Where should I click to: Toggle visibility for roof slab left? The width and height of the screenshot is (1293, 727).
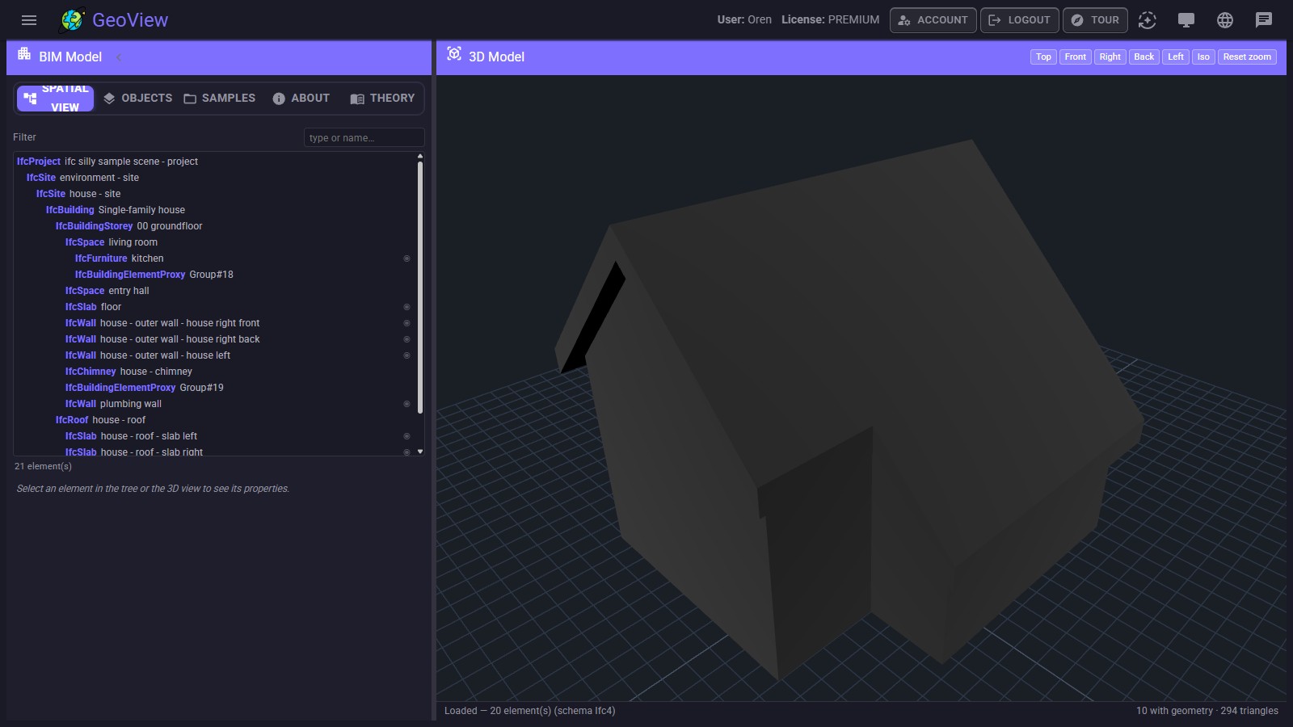406,436
